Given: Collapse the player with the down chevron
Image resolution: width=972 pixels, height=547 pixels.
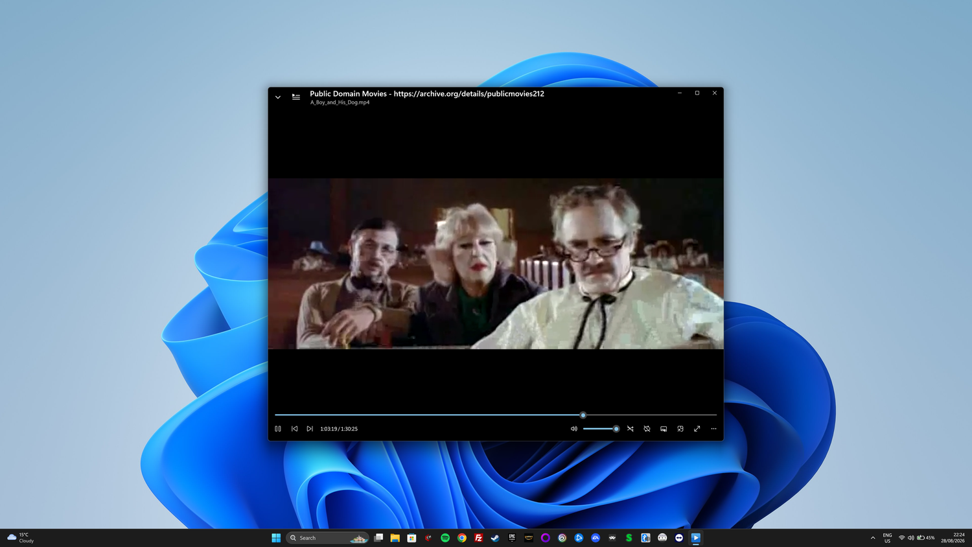Looking at the screenshot, I should point(278,97).
